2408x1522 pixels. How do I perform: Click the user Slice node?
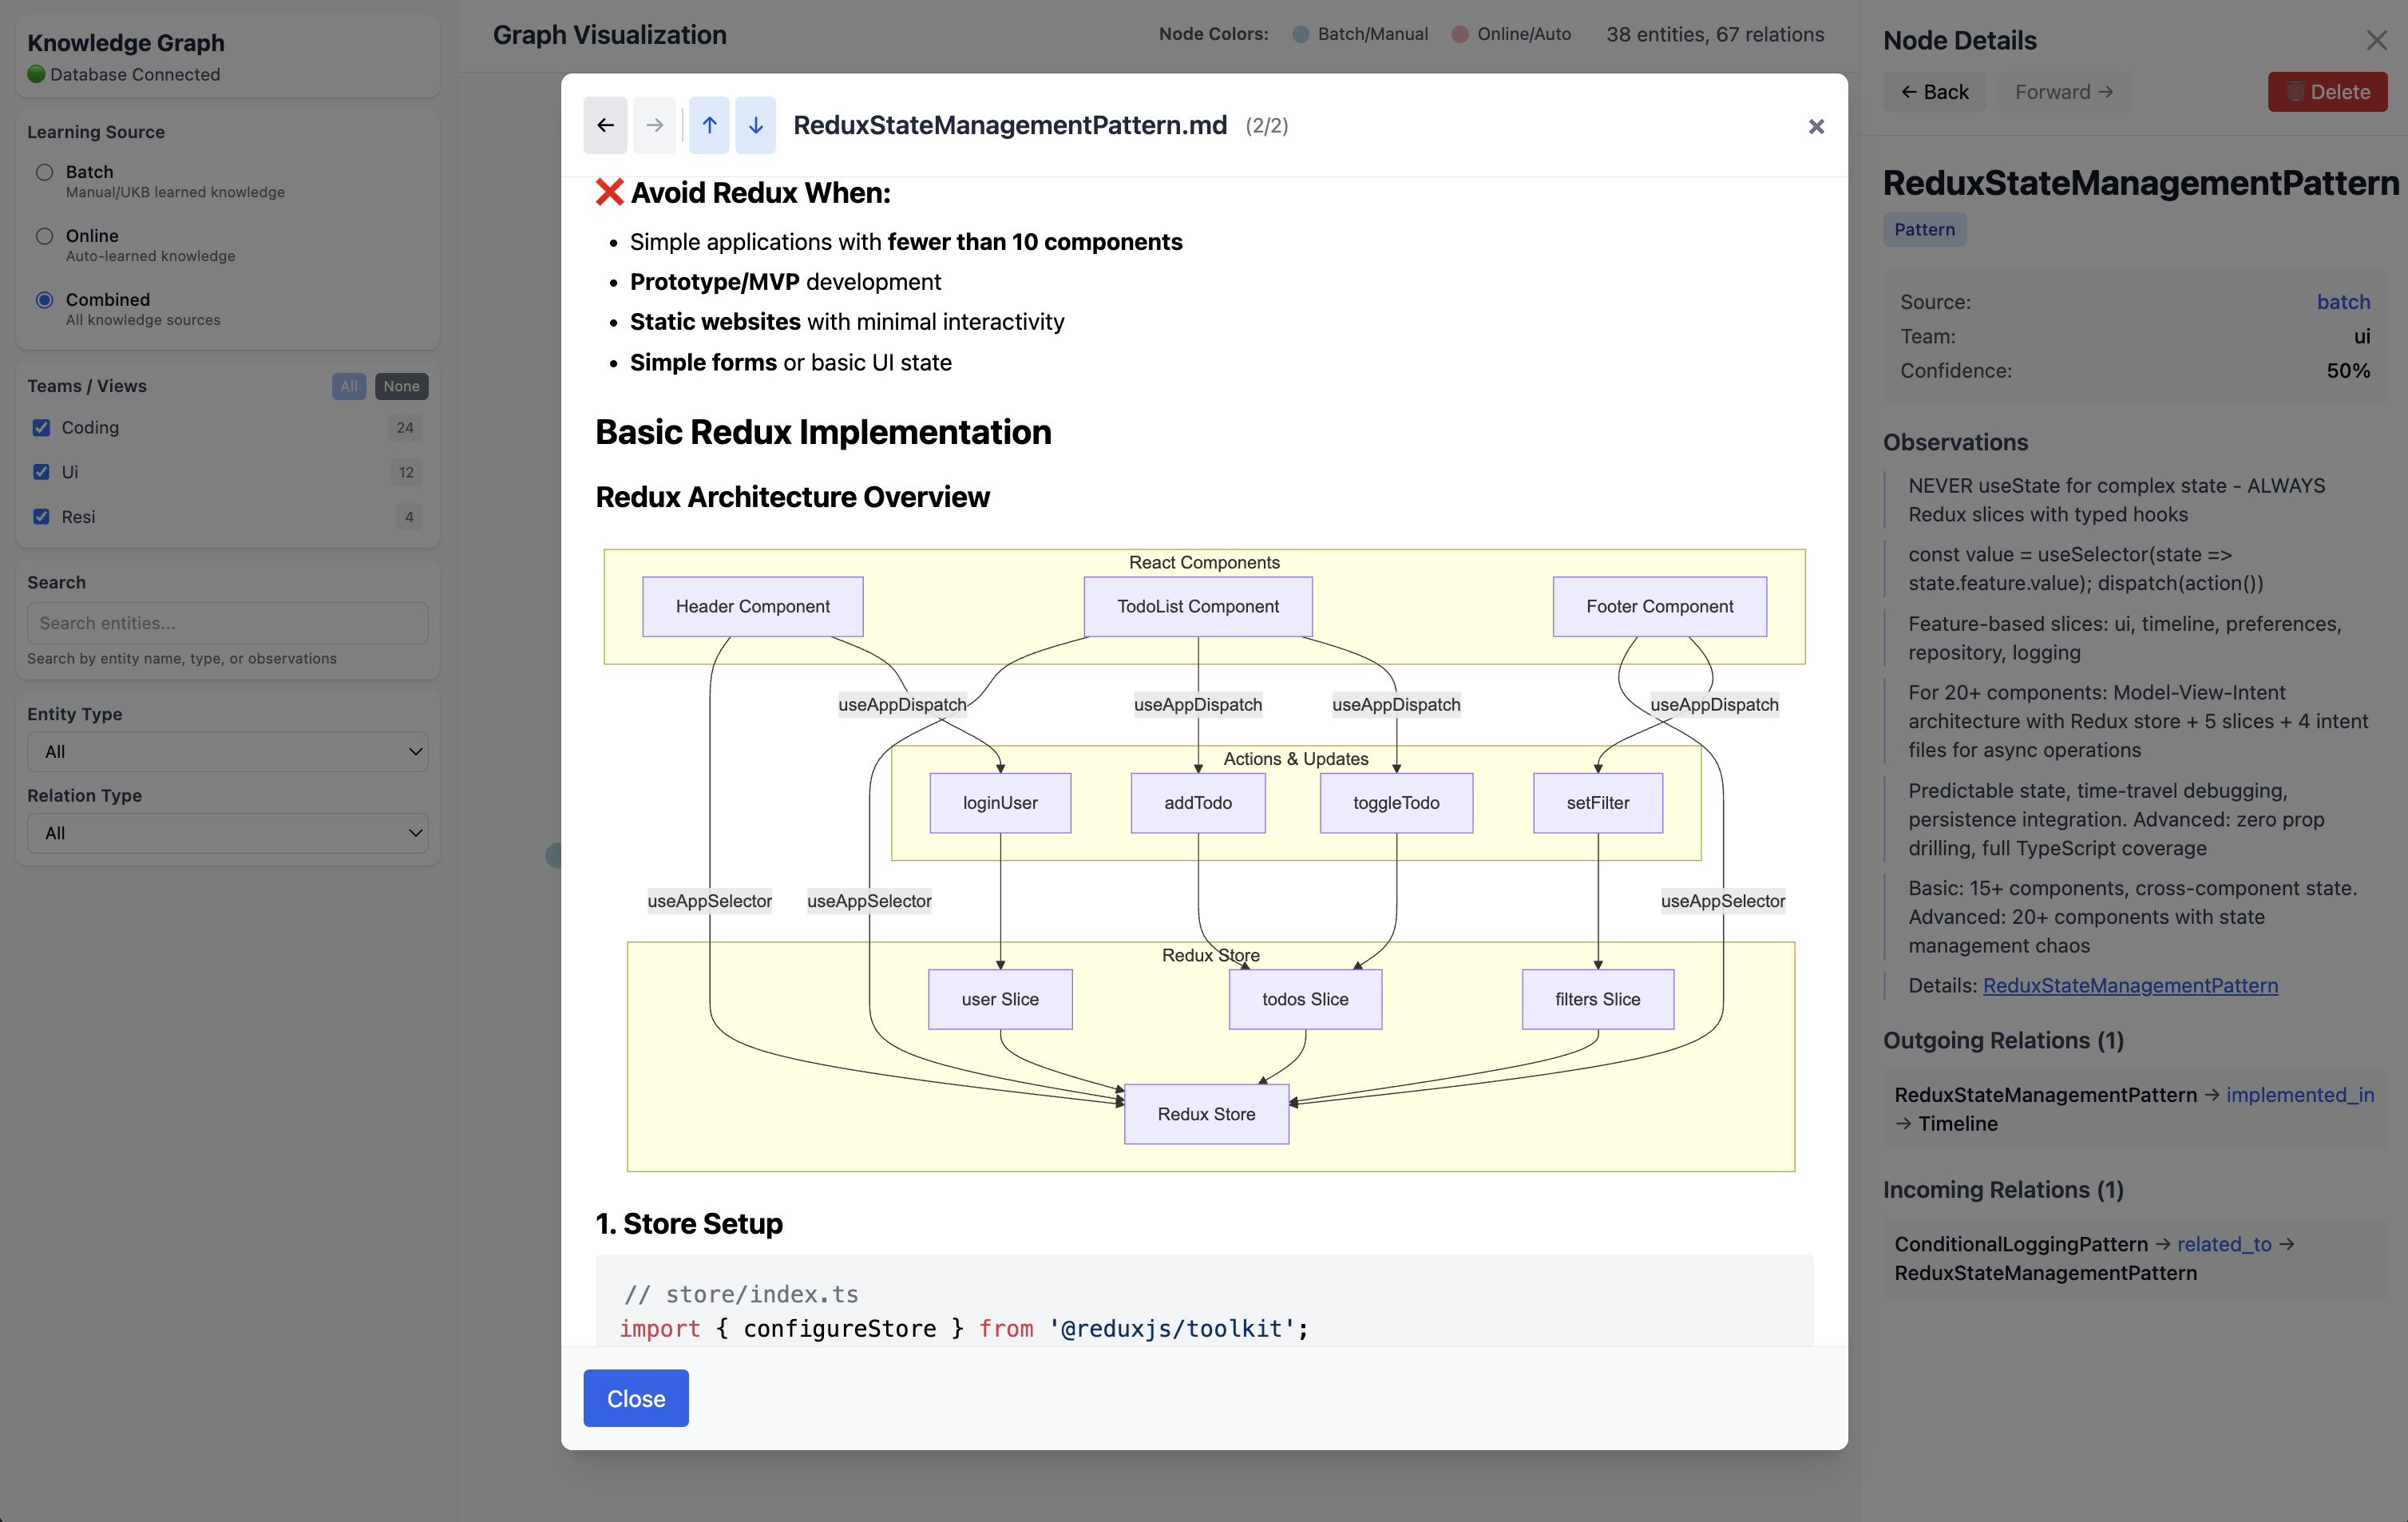pos(1000,999)
